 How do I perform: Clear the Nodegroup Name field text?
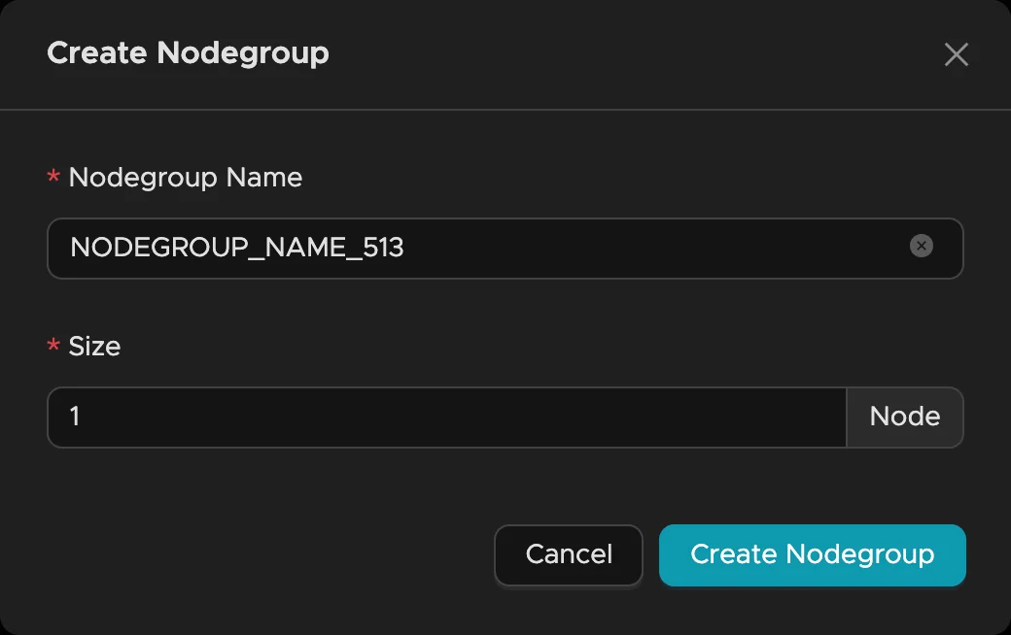tap(921, 247)
